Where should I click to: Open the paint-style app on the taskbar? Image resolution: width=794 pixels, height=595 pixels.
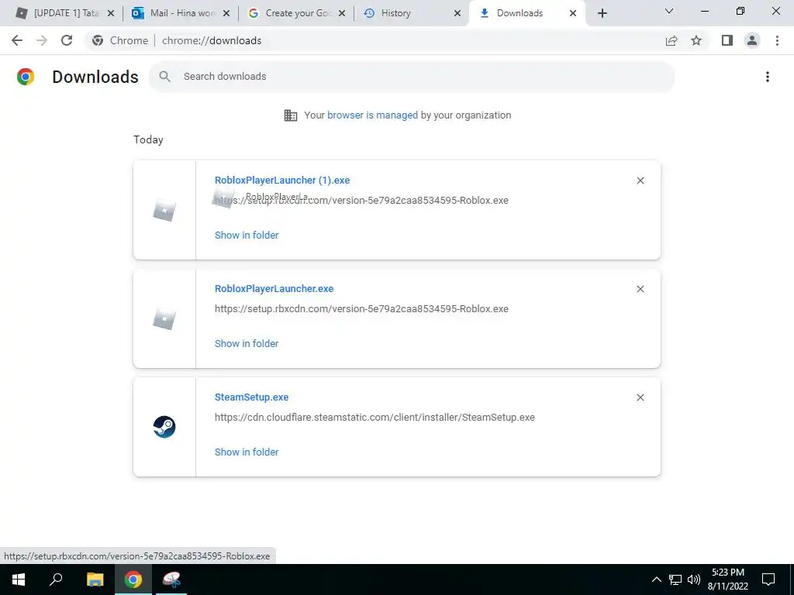click(171, 580)
